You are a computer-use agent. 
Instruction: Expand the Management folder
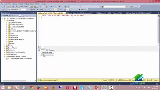tap(4, 54)
